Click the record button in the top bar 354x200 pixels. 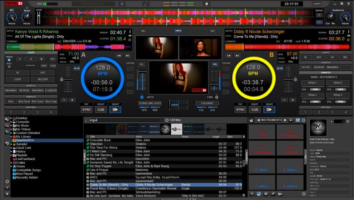(x=206, y=4)
